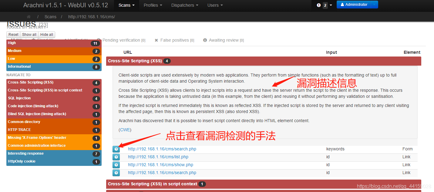Open the show.php URL link

click(160, 165)
